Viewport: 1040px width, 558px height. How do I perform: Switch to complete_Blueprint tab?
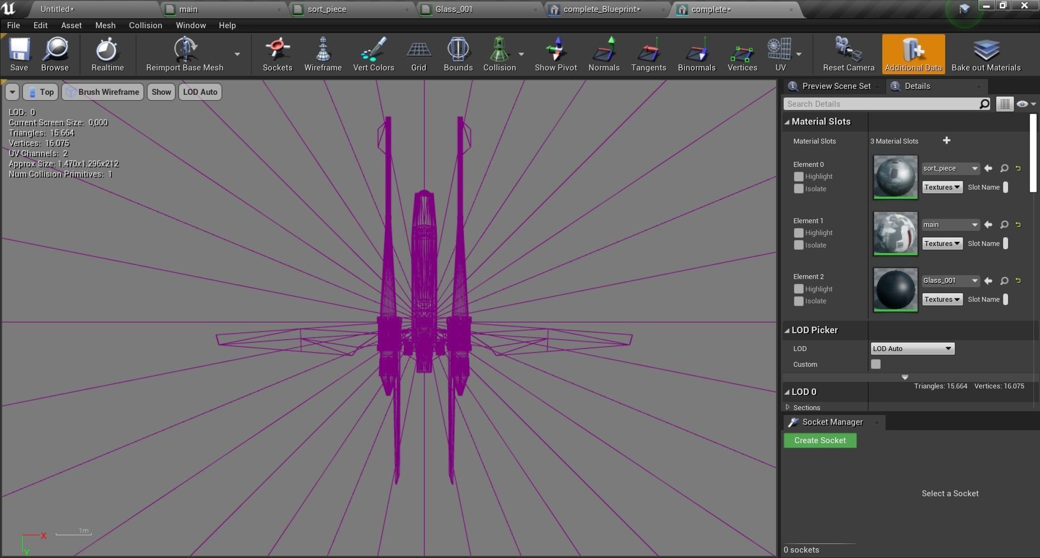tap(607, 9)
